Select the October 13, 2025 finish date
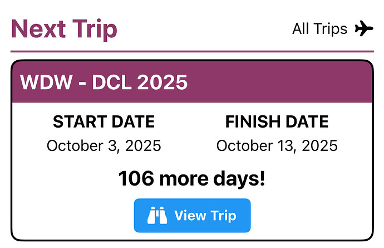This screenshot has height=248, width=384. click(277, 146)
